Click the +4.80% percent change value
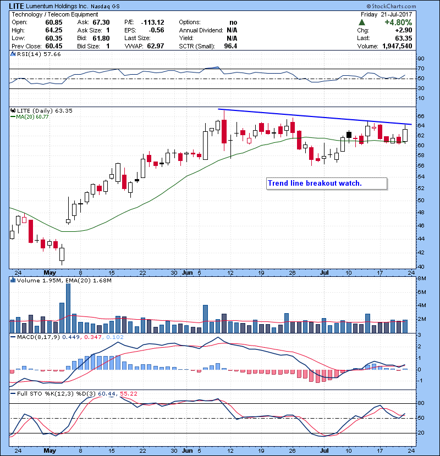The image size is (440, 456). point(398,23)
